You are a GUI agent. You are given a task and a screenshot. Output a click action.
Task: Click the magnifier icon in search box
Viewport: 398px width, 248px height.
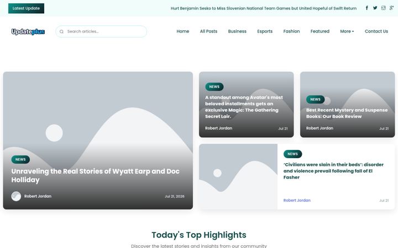click(x=61, y=31)
